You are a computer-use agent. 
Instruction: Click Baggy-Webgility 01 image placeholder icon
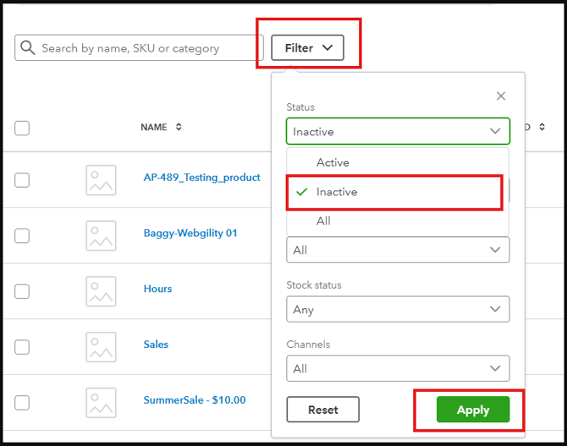point(102,235)
